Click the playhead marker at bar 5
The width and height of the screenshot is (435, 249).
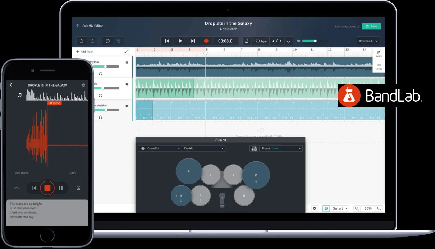point(205,54)
